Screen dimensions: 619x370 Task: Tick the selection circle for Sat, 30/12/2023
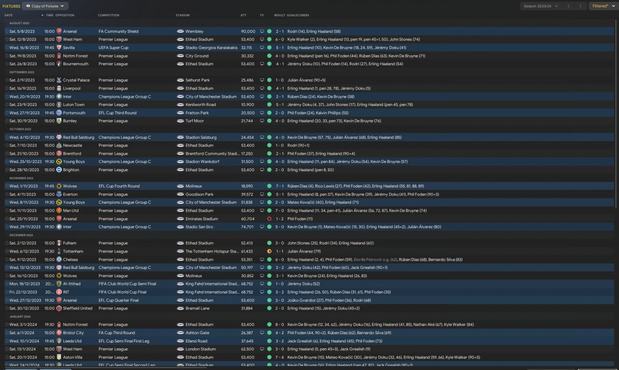click(x=7, y=308)
